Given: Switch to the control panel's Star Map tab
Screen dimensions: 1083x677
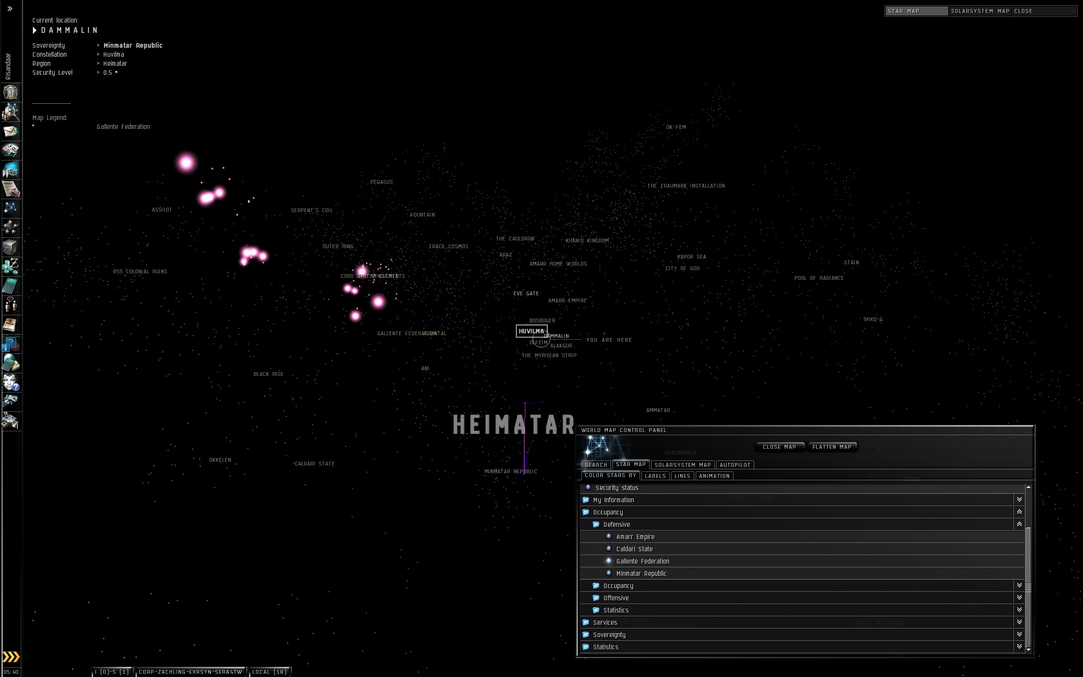Looking at the screenshot, I should [x=630, y=464].
